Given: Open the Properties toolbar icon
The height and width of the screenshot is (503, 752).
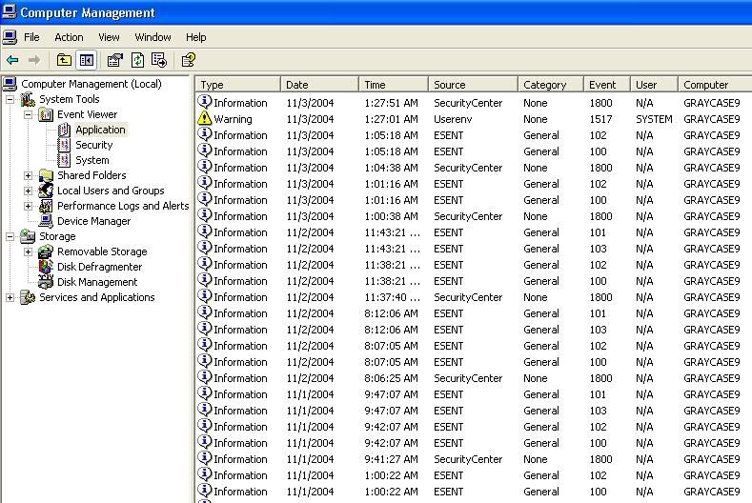Looking at the screenshot, I should pos(115,60).
